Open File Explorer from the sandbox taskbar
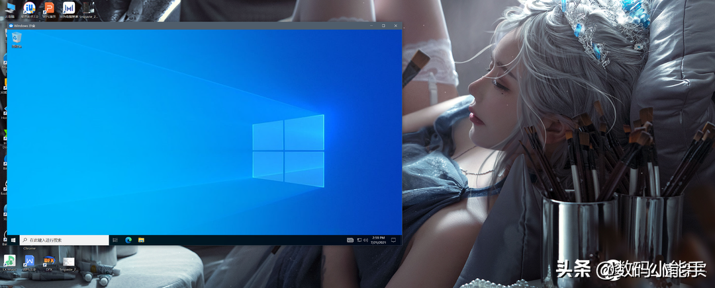 [142, 240]
